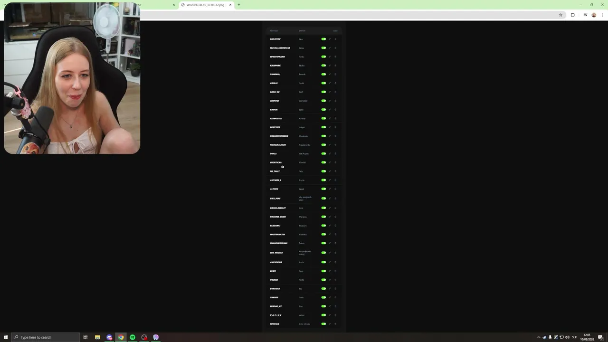Edit the TIMIX10 row
This screenshot has height=342, width=608.
pyautogui.click(x=330, y=298)
